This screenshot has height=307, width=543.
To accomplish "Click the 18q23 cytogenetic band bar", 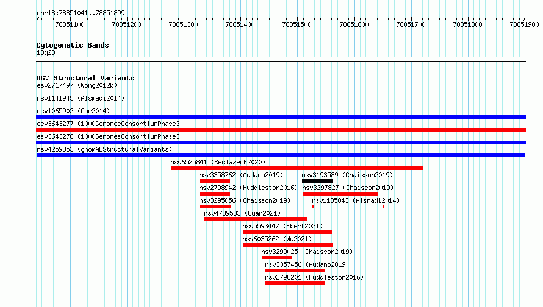I will [x=281, y=59].
